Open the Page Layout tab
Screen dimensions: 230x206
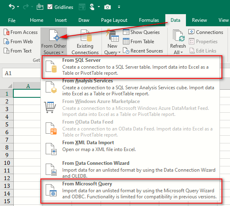[x=114, y=20]
